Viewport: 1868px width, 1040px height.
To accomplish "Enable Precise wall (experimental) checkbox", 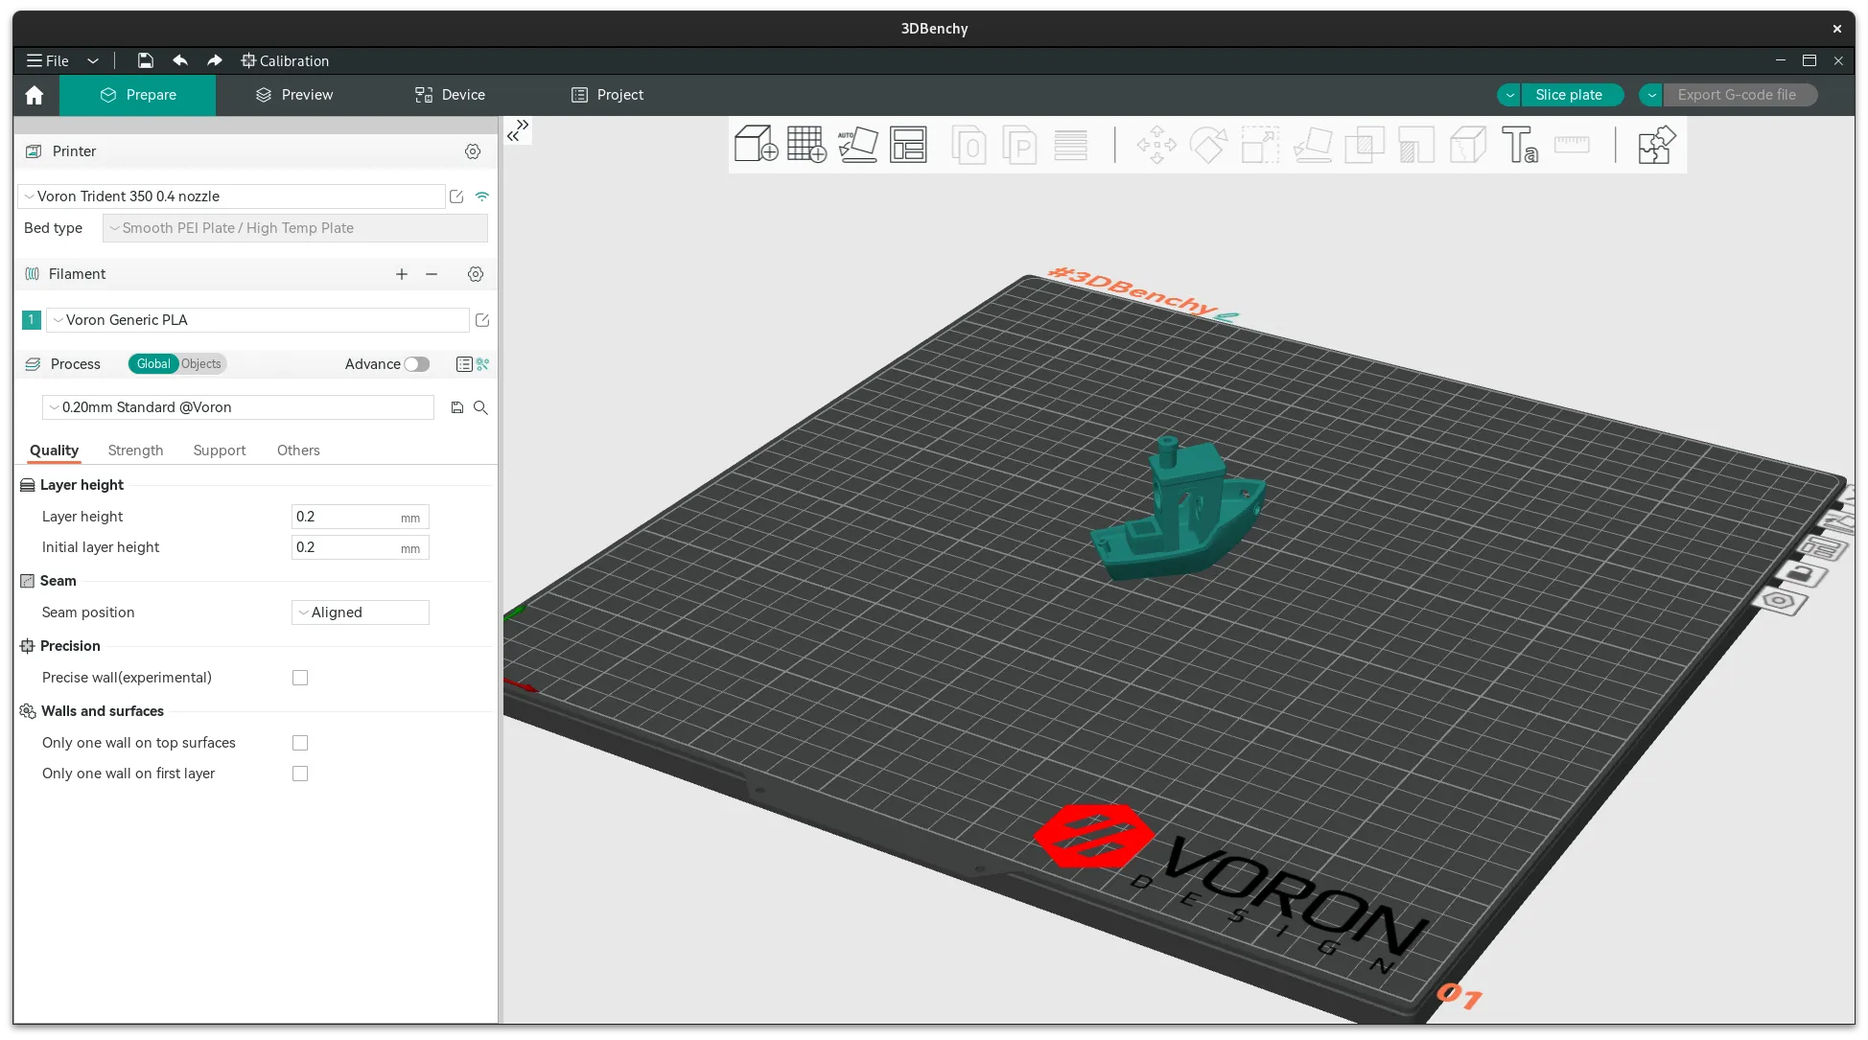I will (x=300, y=678).
